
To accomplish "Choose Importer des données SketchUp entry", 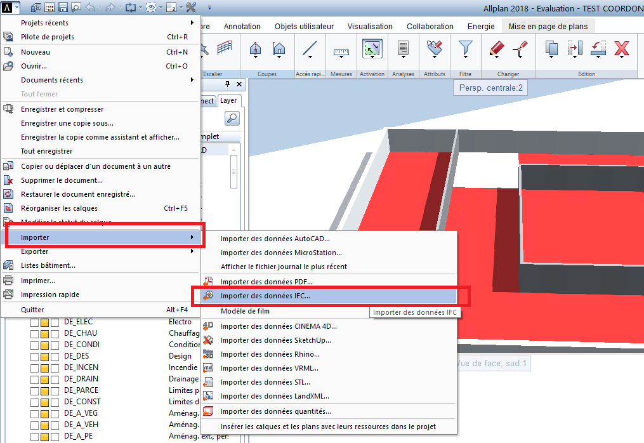I will click(x=329, y=340).
